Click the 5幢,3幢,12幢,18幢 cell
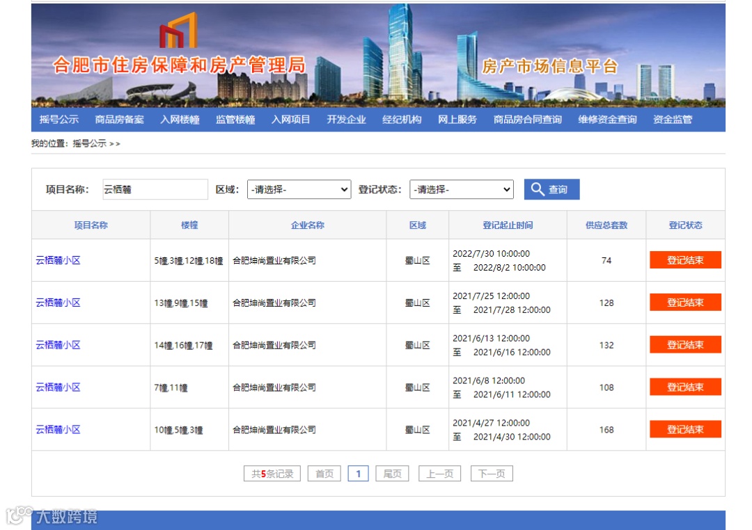Screen dimensions: 752x530 (189, 261)
